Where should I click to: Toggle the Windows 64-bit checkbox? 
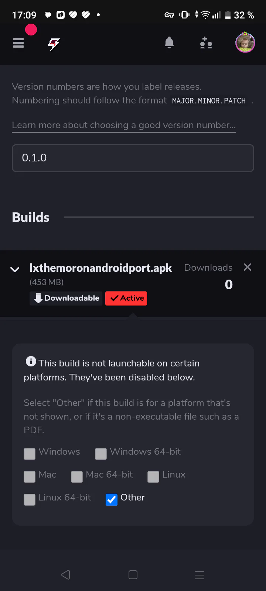click(x=101, y=454)
